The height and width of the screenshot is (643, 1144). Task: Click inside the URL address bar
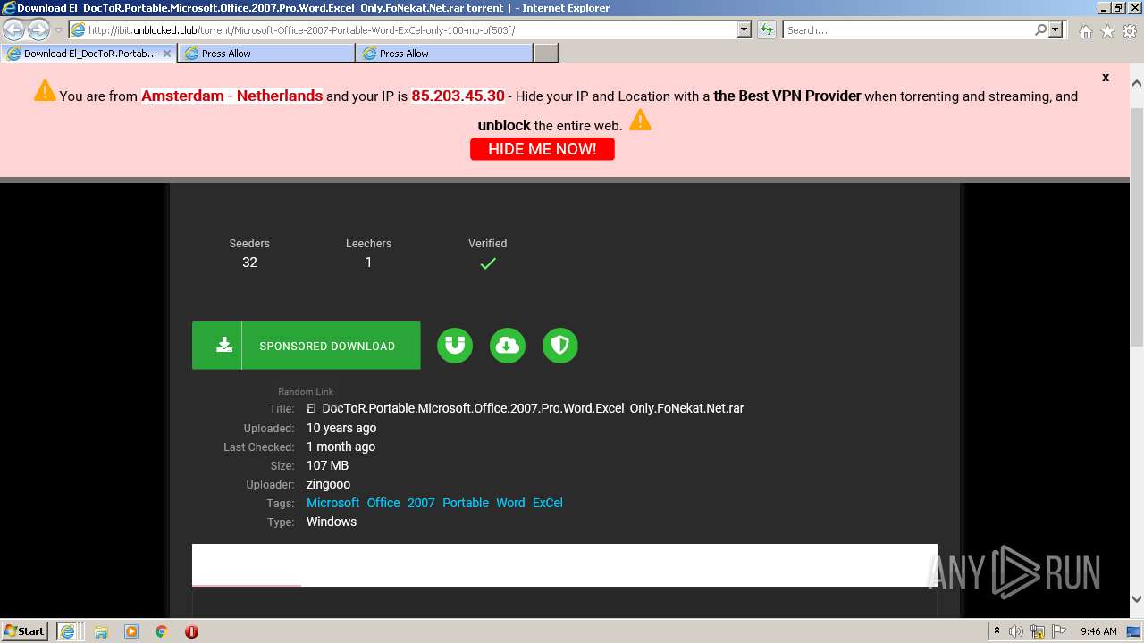click(402, 29)
